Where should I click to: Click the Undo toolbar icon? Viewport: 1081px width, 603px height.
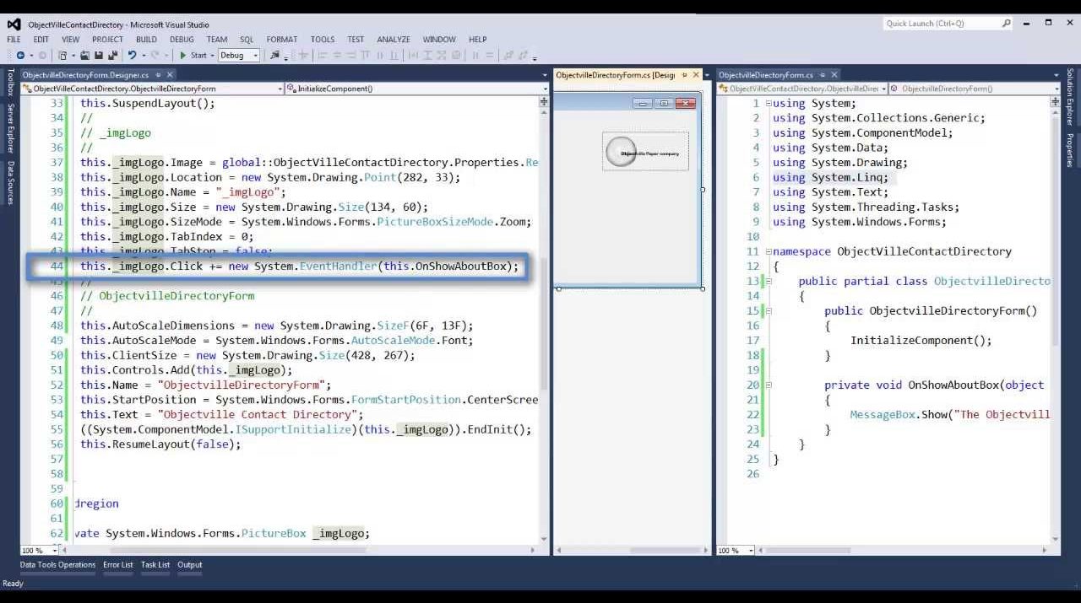pyautogui.click(x=132, y=56)
